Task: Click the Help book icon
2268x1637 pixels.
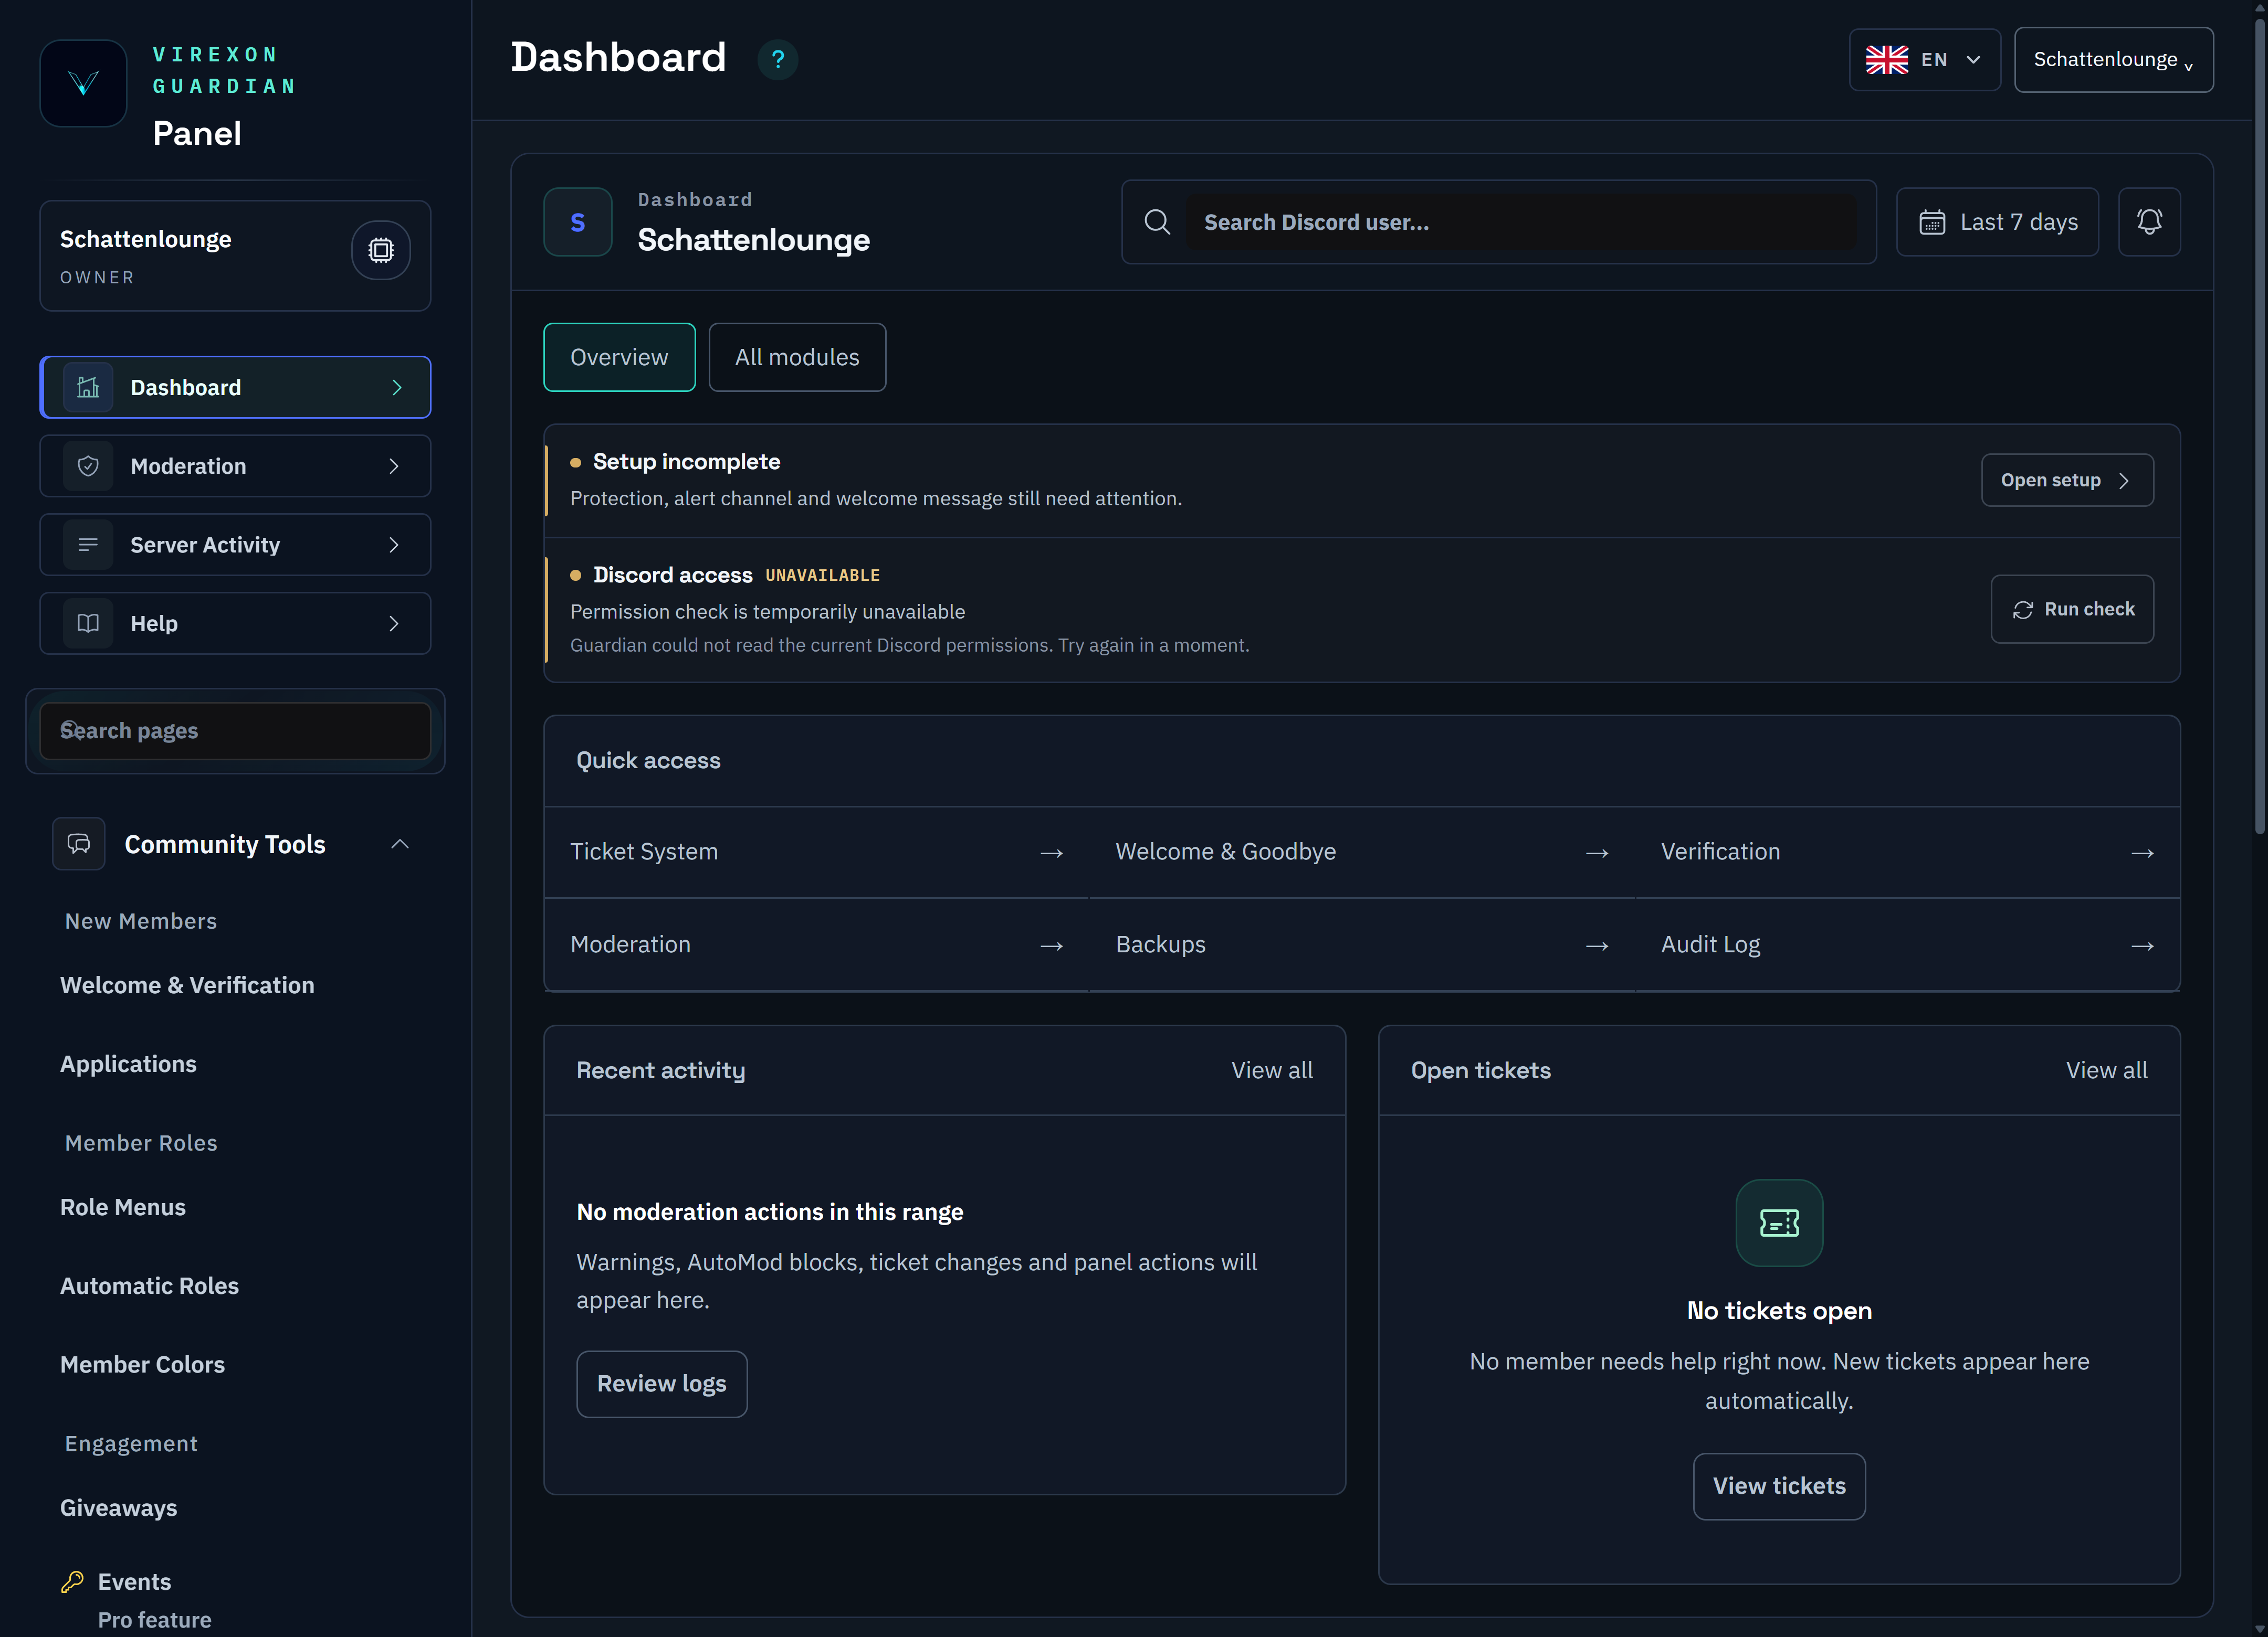Action: pyautogui.click(x=88, y=624)
